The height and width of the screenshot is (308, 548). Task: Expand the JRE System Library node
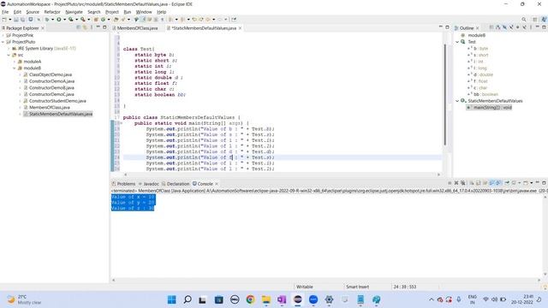click(x=9, y=49)
